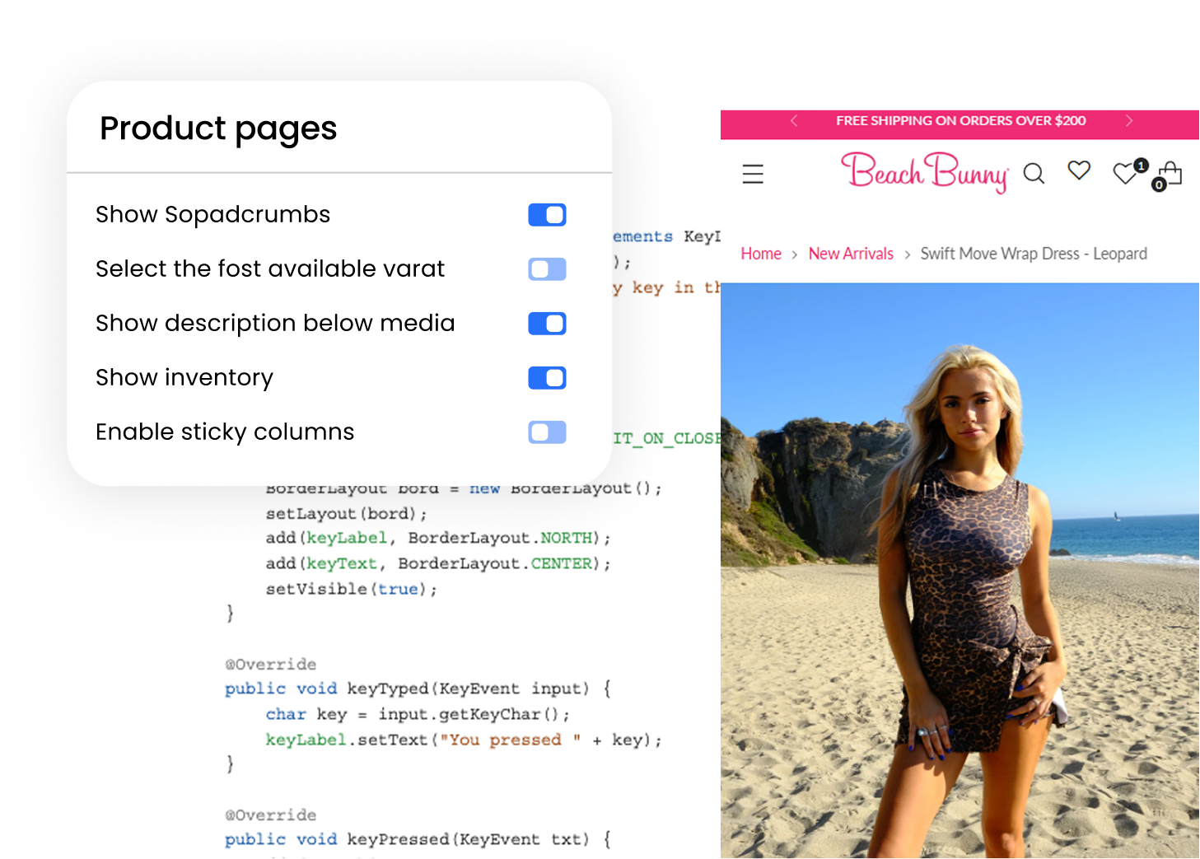Toggle the Show inventory switch
Viewport: 1200px width, 859px height.
click(x=547, y=378)
